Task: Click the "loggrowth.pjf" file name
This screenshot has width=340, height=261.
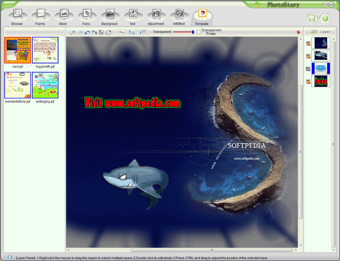Action: coord(45,67)
